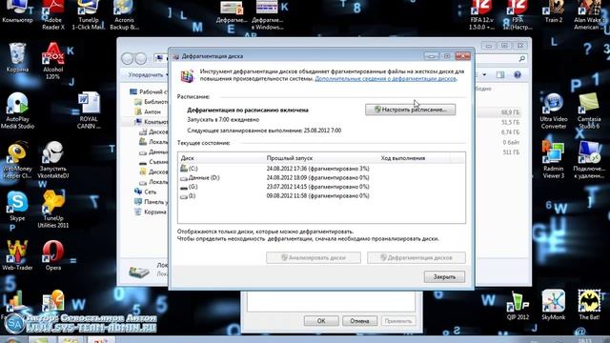Open SkyMonk desktop icon
Image resolution: width=610 pixels, height=343 pixels.
pos(554,305)
